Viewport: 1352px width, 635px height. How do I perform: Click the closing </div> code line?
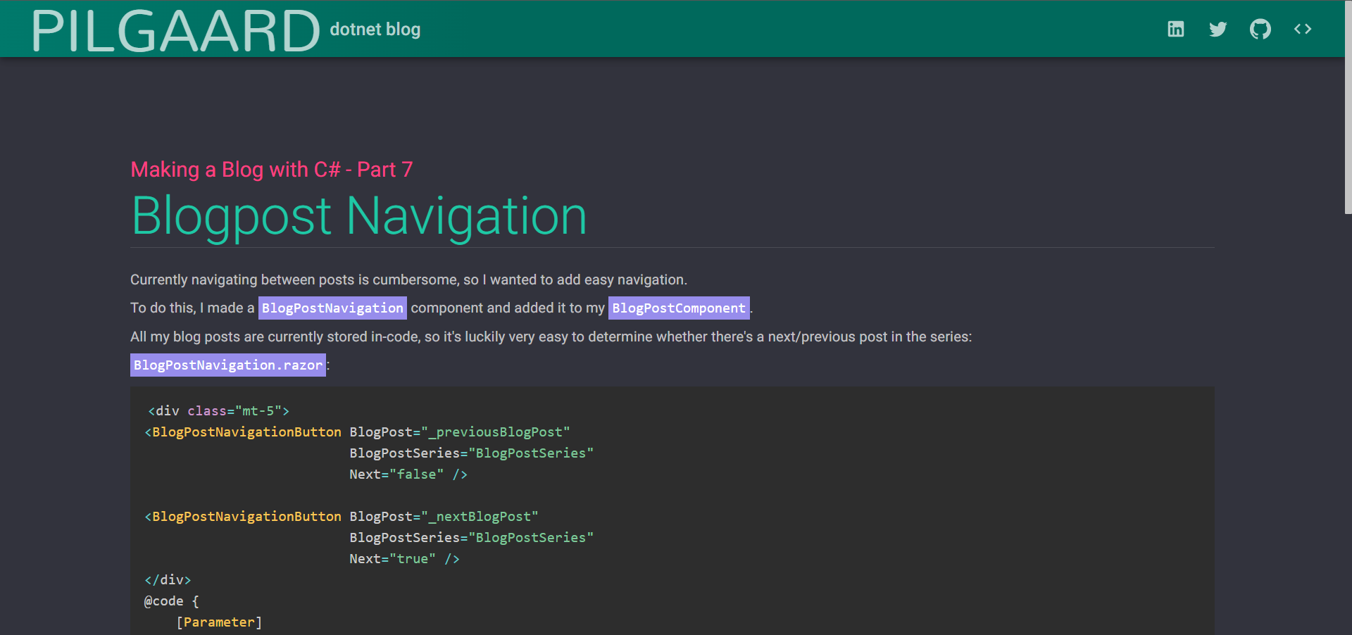[168, 580]
